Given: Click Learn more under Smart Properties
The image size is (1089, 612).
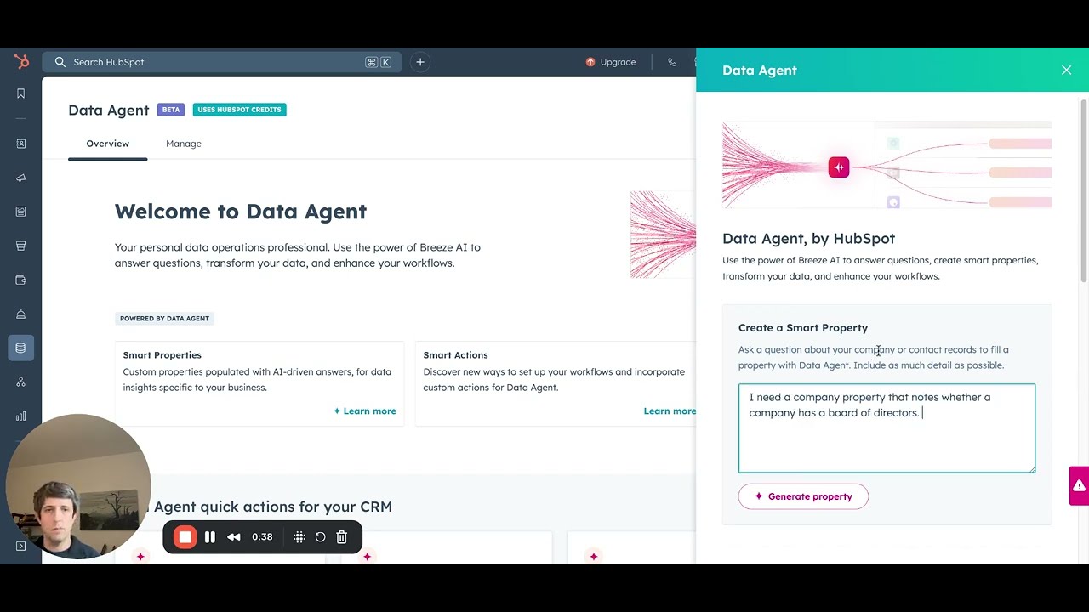Looking at the screenshot, I should pos(365,411).
